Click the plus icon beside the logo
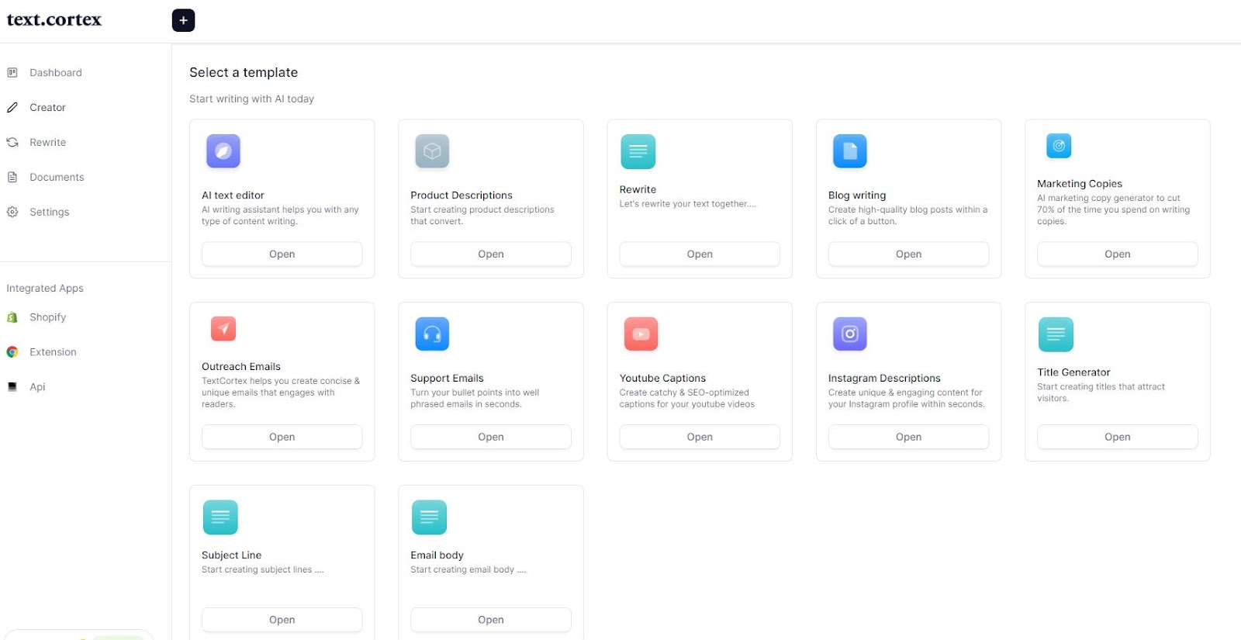The width and height of the screenshot is (1241, 640). point(183,20)
